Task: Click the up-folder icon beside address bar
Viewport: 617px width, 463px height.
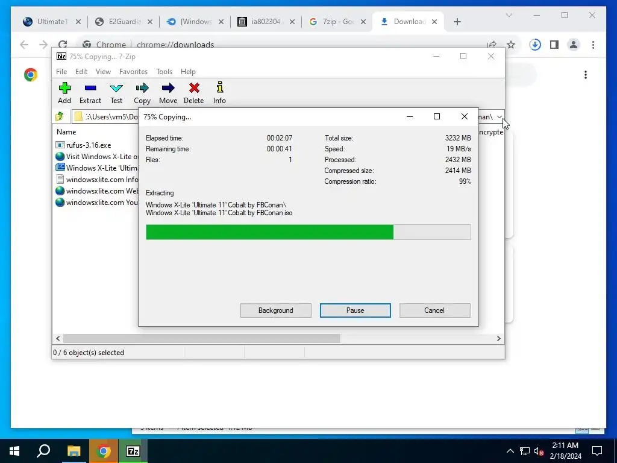Action: click(x=60, y=116)
